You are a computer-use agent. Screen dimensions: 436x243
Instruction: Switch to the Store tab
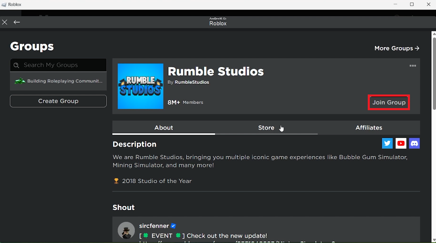[x=266, y=127]
